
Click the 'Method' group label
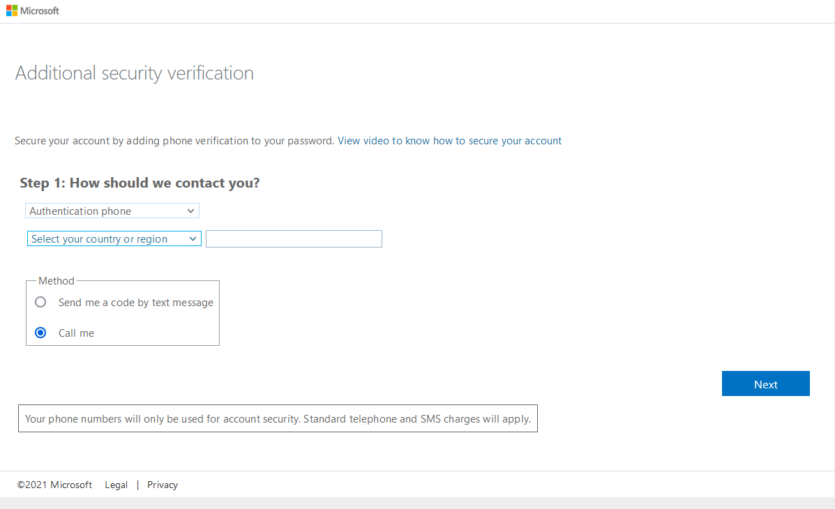[57, 280]
